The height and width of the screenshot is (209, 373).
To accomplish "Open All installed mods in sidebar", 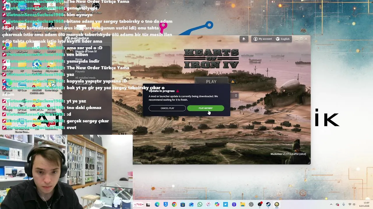I will click(85, 78).
